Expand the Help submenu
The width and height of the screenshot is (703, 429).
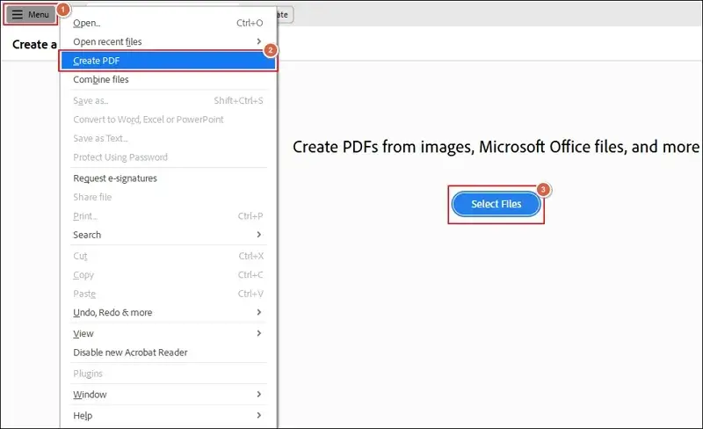point(168,416)
